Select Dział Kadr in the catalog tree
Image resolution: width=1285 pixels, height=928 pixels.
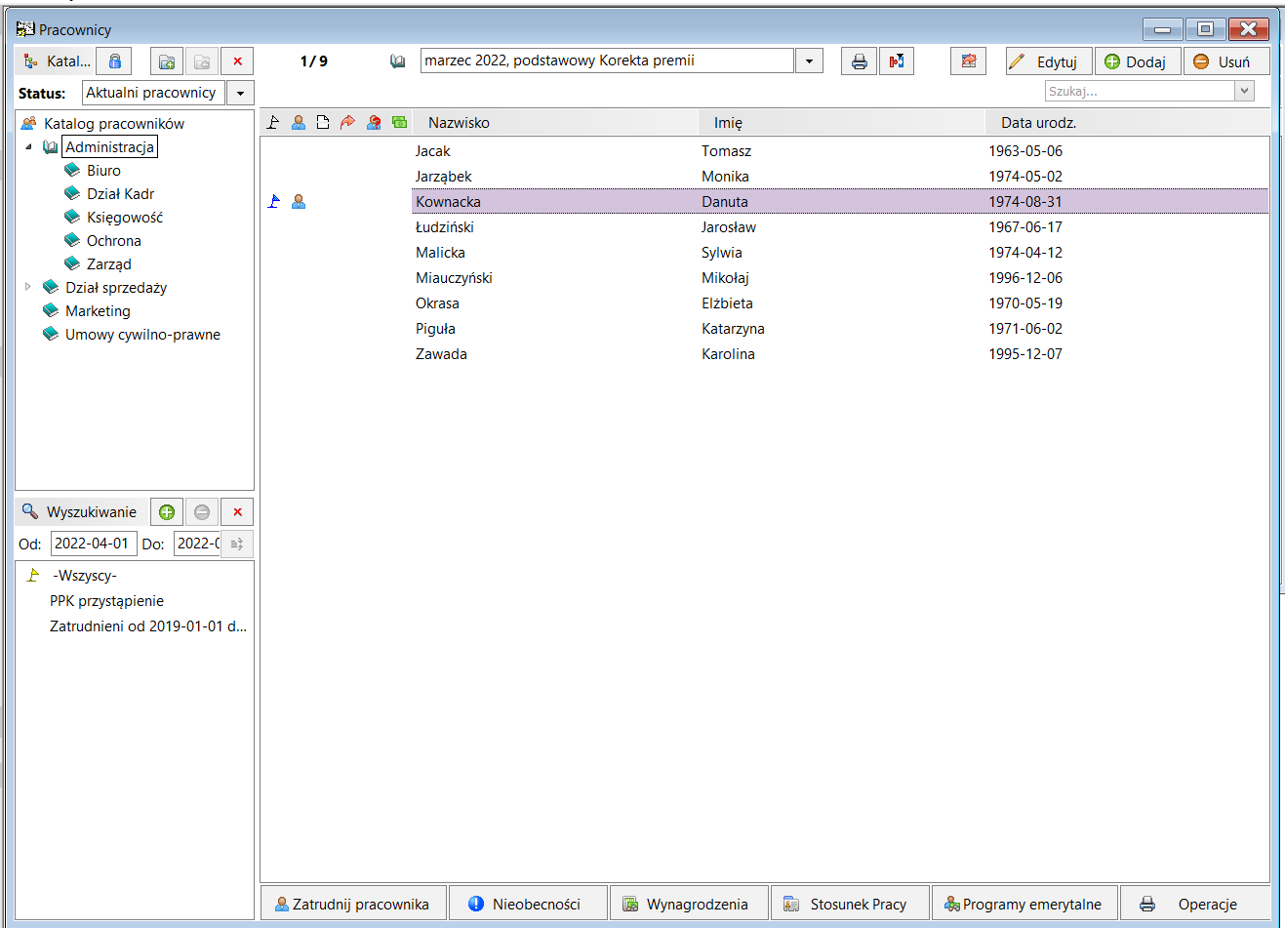point(120,194)
